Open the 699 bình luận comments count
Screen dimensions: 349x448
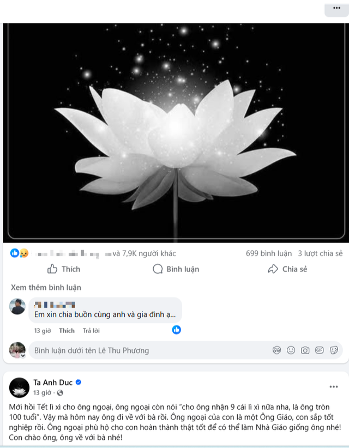point(268,253)
